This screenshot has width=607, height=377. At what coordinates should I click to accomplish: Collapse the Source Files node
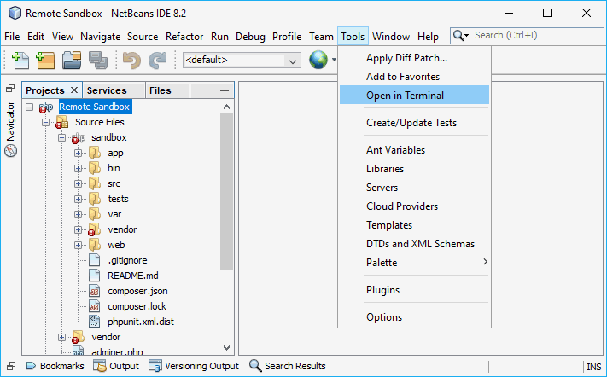46,123
